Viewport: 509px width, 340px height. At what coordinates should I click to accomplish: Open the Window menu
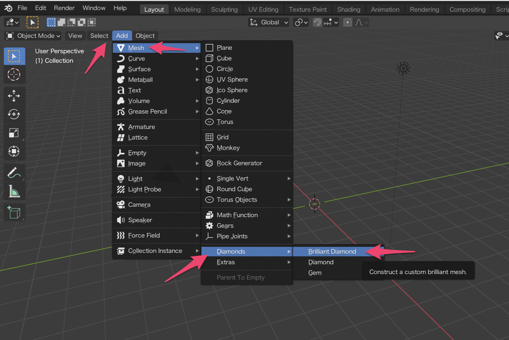[x=94, y=8]
